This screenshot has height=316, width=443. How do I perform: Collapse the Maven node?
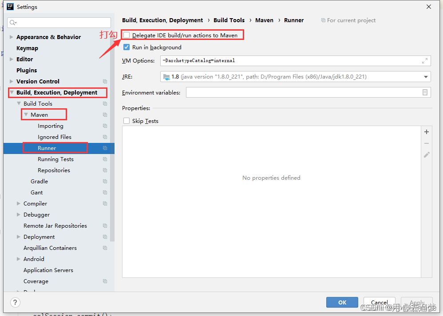coord(26,115)
